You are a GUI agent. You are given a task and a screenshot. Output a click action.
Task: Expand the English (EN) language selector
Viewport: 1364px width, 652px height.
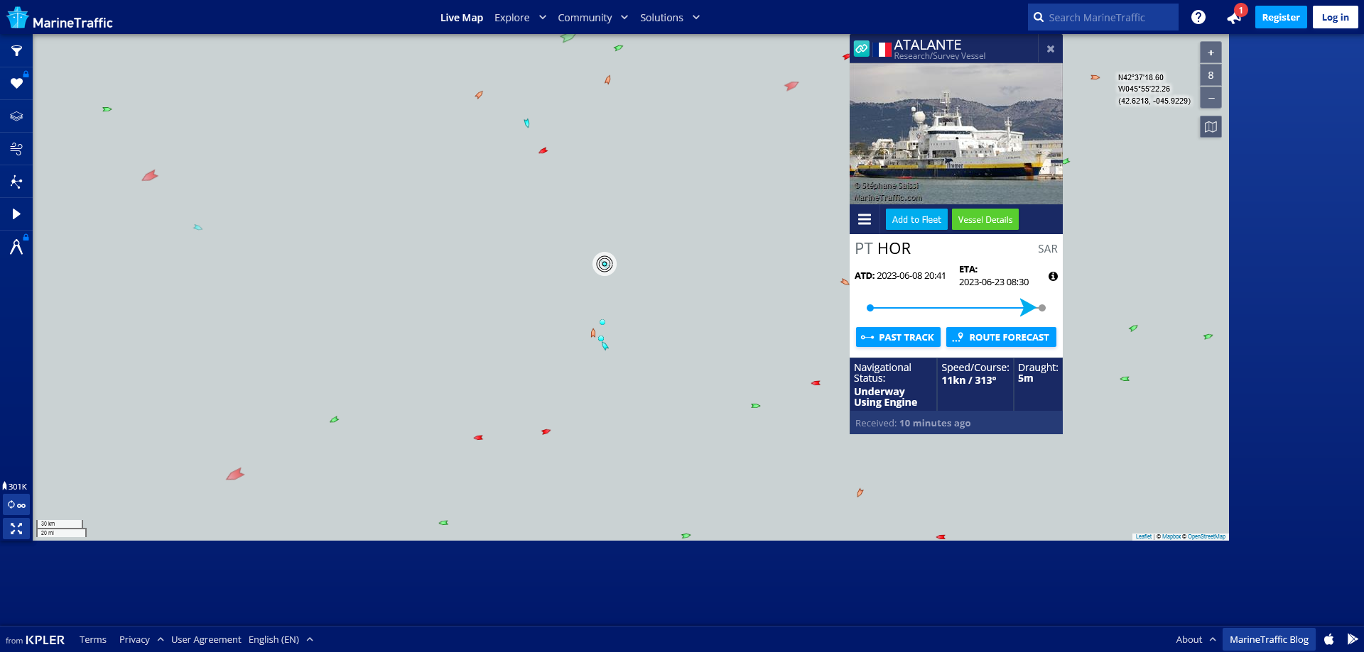[281, 639]
